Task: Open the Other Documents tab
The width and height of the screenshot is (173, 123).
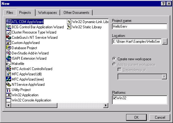Action: (76, 13)
